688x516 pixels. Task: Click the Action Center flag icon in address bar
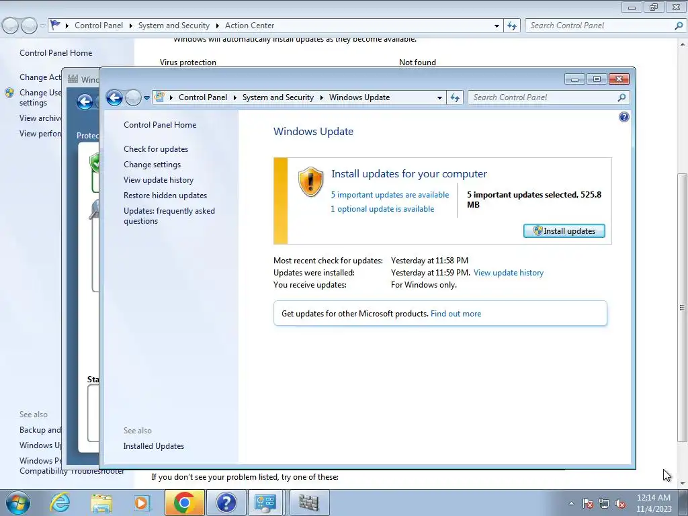point(55,25)
